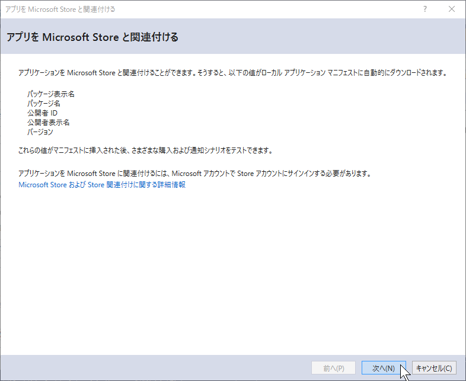Image resolution: width=466 pixels, height=381 pixels.
Task: Close the dialog with the X button
Action: 452,9
